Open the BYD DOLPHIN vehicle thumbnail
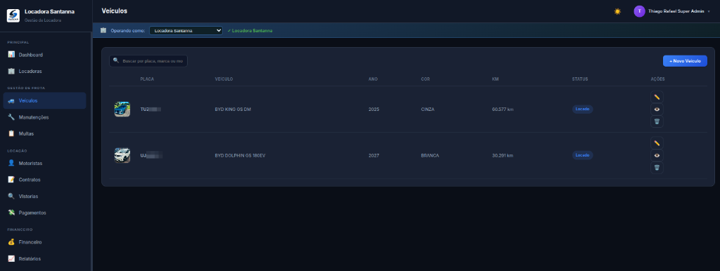This screenshot has height=271, width=720. 122,155
